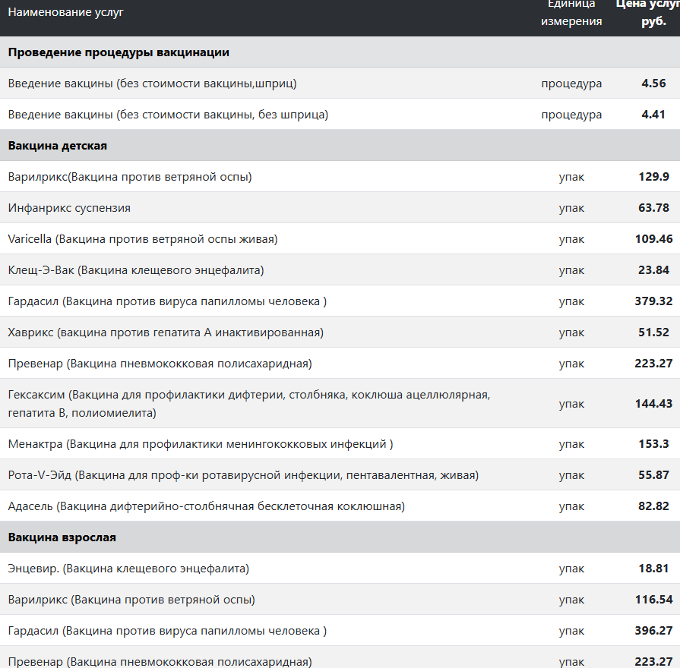
Task: Click "процедура" in the 4.56 row
Action: pyautogui.click(x=571, y=83)
